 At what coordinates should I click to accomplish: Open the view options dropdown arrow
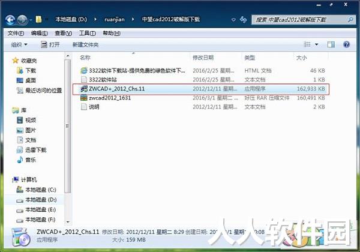(x=316, y=44)
